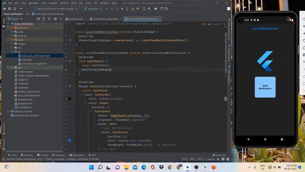This screenshot has width=305, height=172.
Task: Collapse all nodes in Project panel
Action: (x=49, y=19)
